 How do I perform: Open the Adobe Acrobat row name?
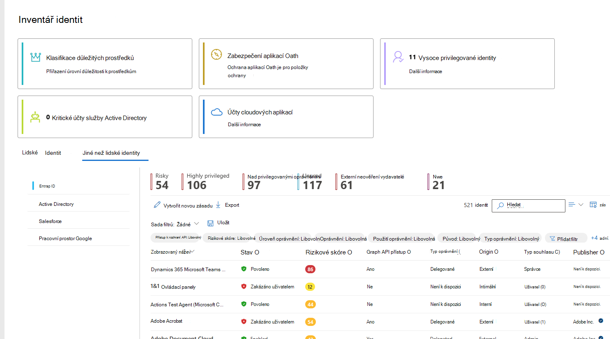click(167, 321)
